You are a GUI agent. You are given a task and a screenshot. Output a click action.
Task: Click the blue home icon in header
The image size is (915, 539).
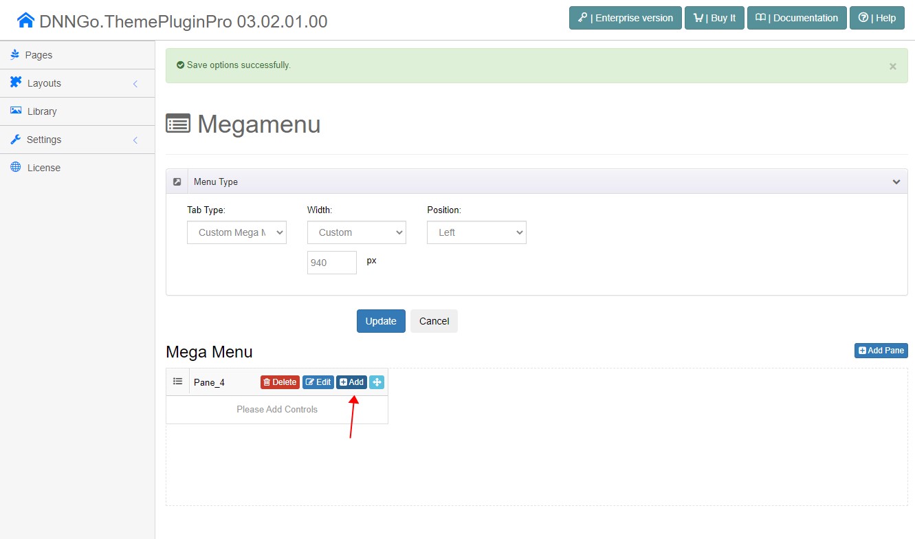point(26,21)
